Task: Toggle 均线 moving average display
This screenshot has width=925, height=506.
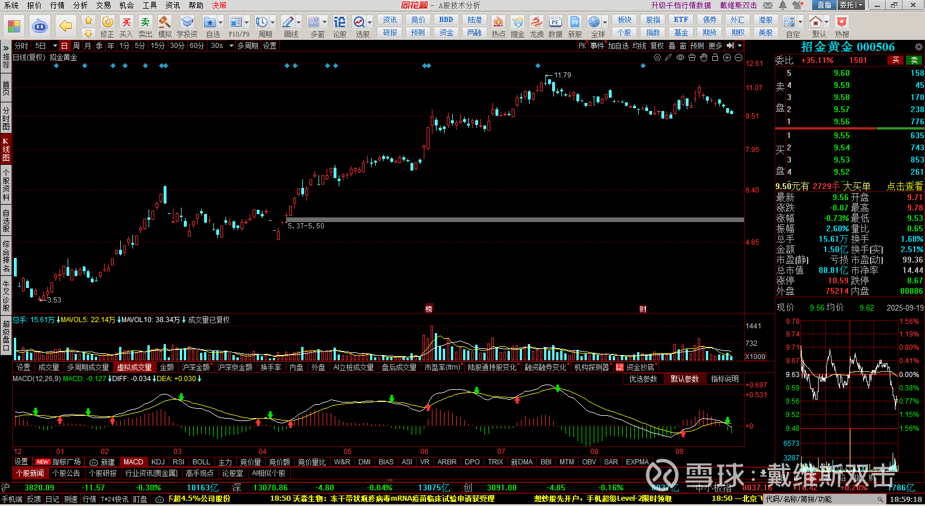Action: pyautogui.click(x=639, y=46)
